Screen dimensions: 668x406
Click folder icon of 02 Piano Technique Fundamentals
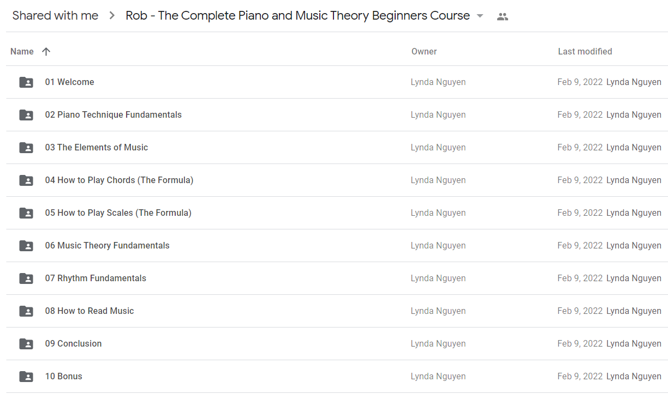coord(26,115)
